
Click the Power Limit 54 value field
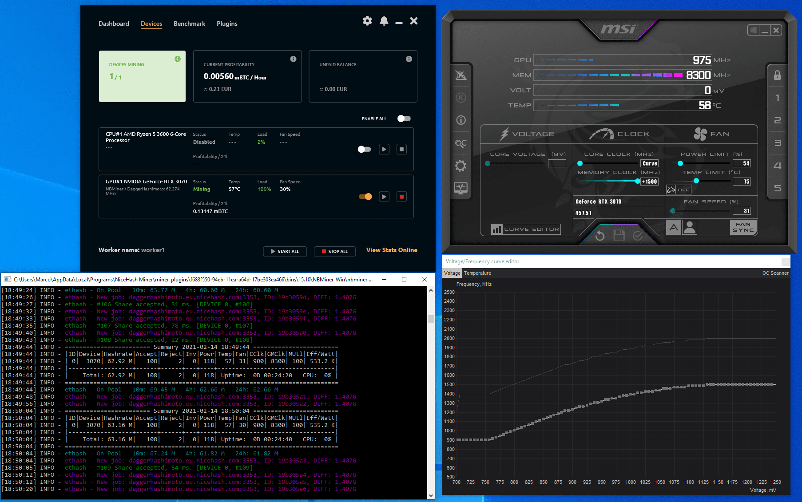pos(742,163)
